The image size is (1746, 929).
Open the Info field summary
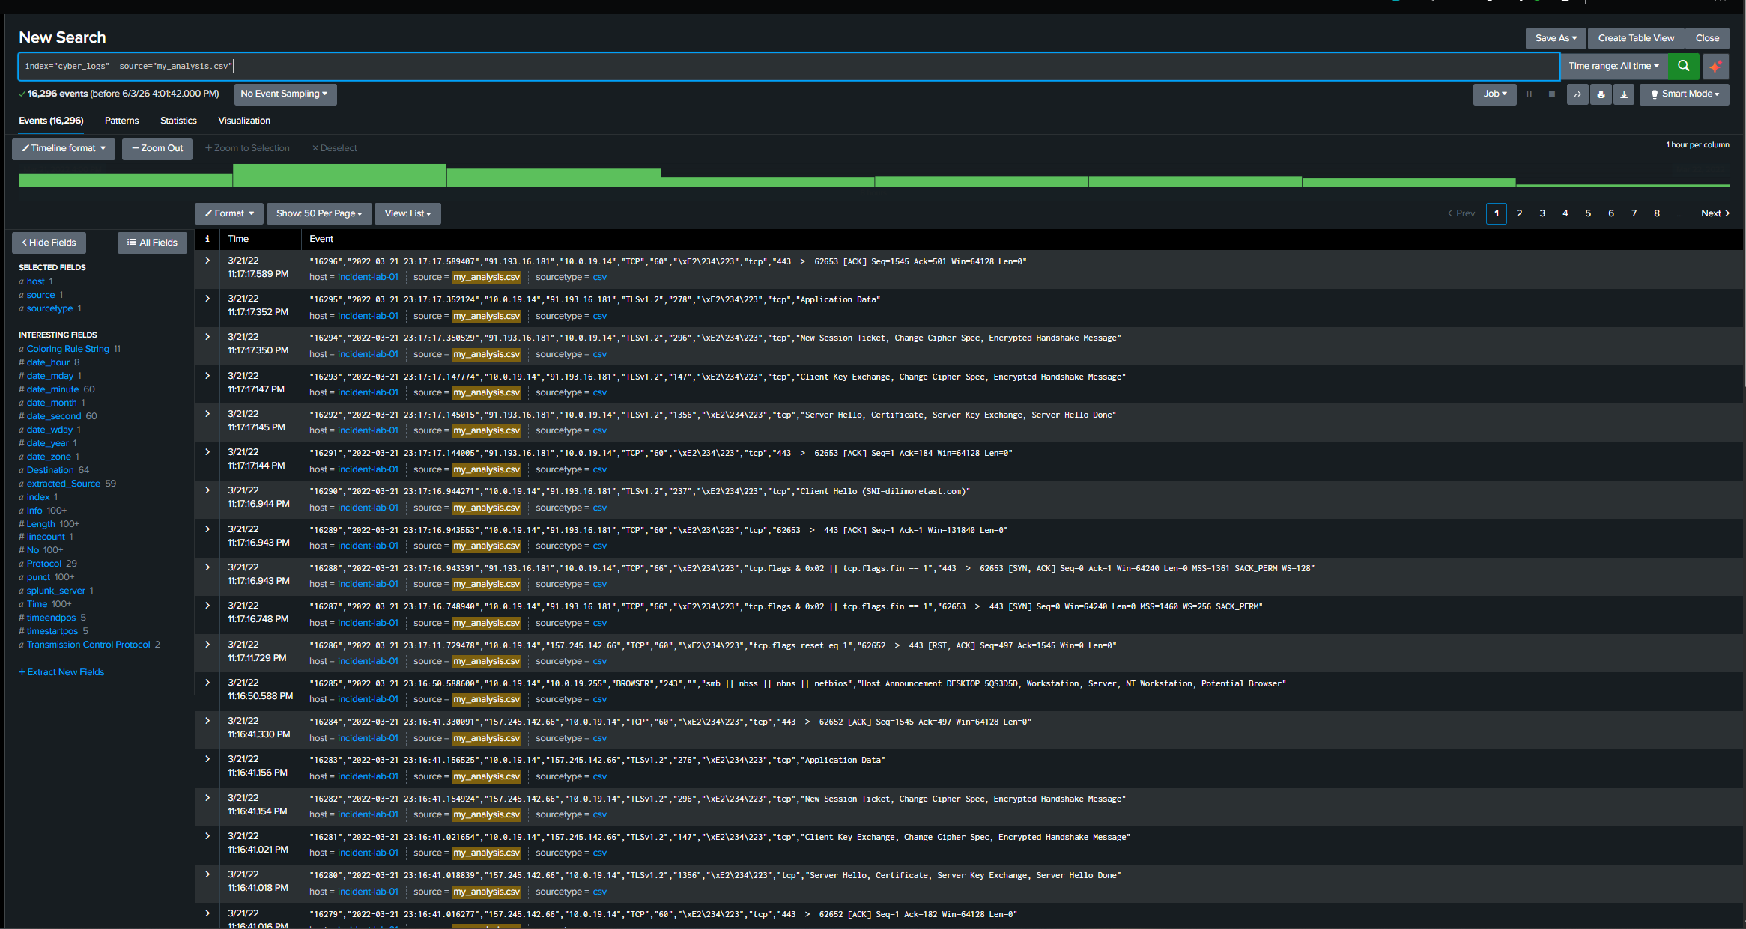click(34, 511)
